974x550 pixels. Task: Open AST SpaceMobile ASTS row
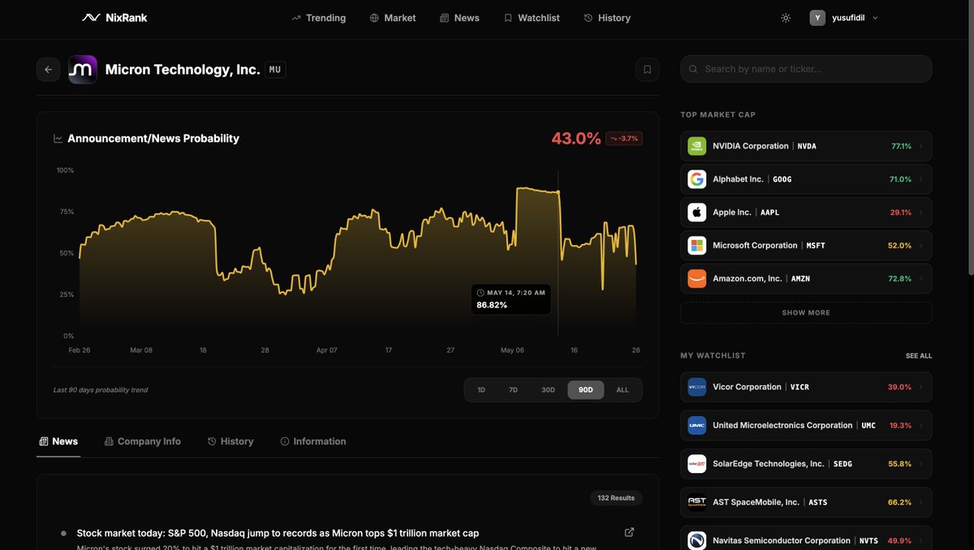(806, 502)
